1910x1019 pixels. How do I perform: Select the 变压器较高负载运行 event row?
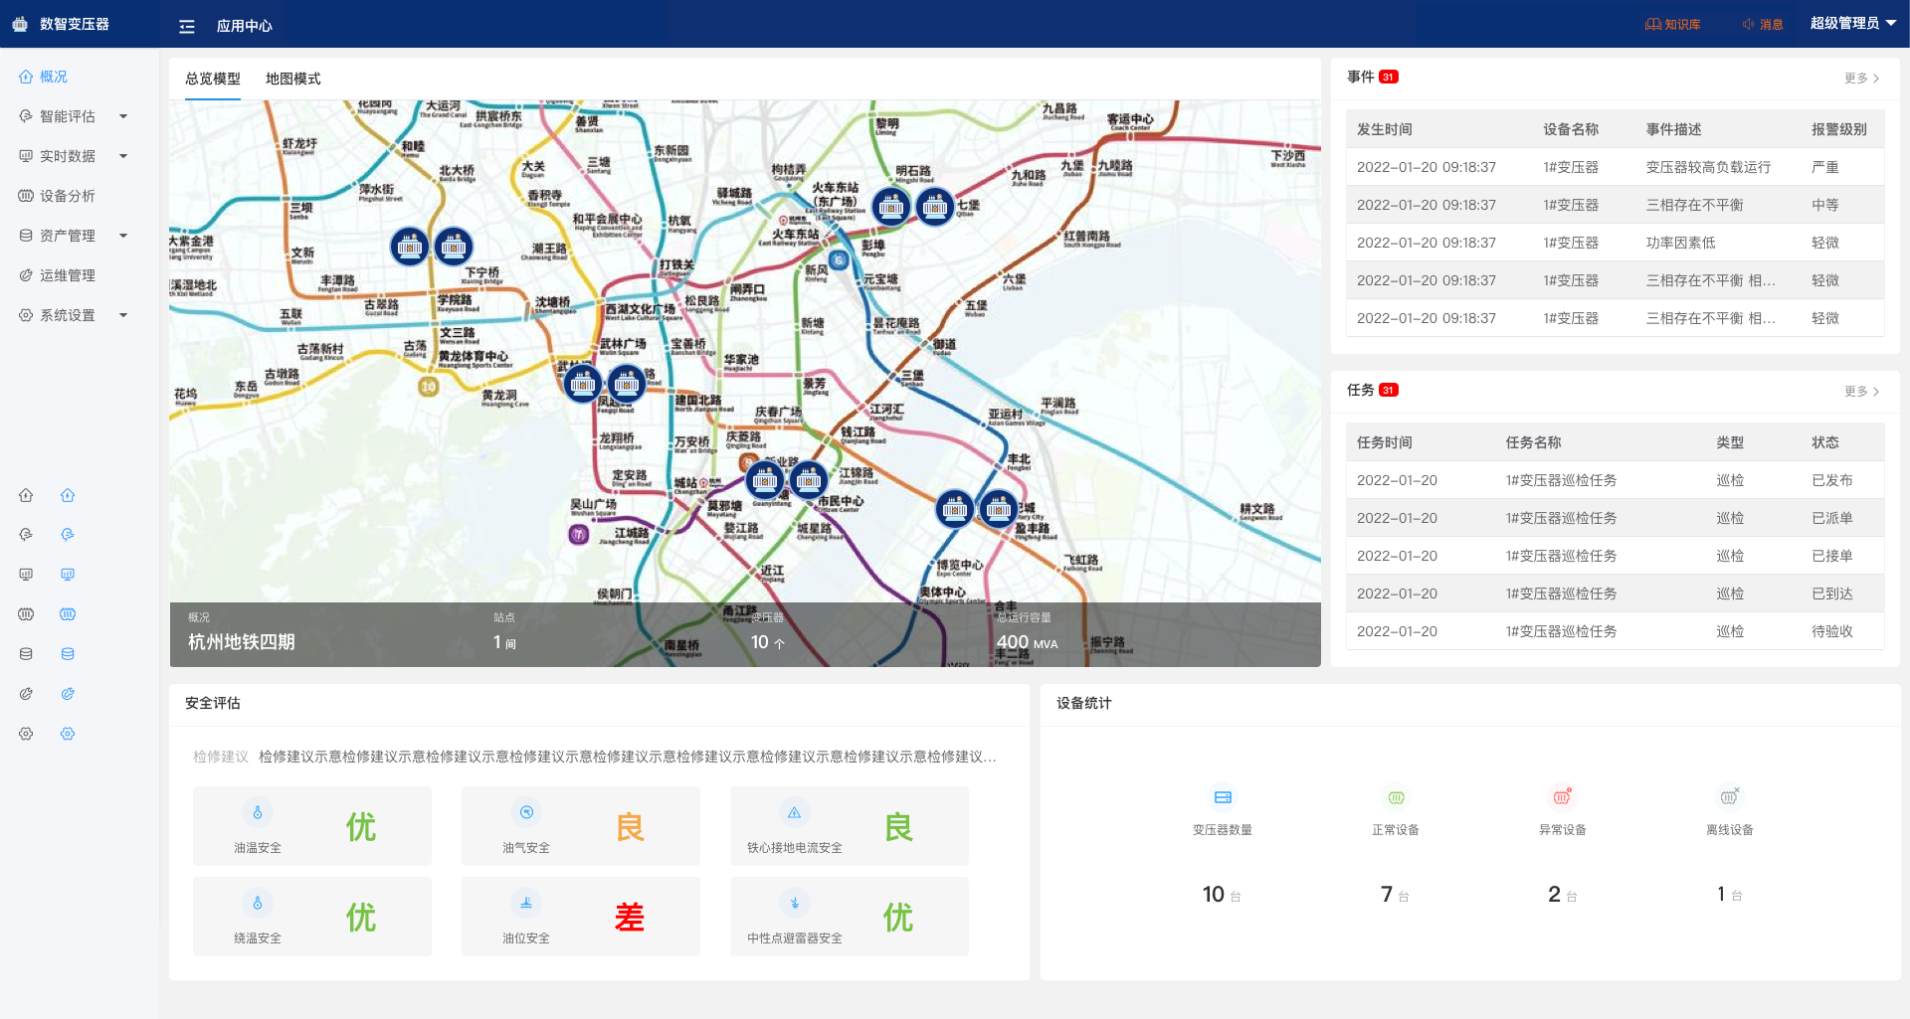click(1614, 167)
